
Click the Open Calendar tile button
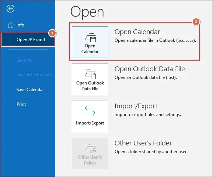point(90,42)
